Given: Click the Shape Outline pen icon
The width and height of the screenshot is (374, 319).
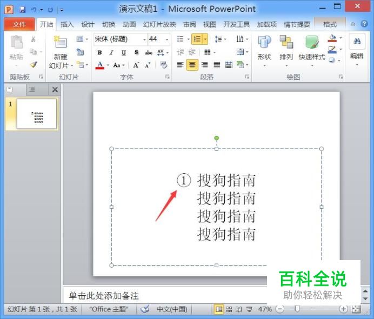Looking at the screenshot, I should 332,50.
